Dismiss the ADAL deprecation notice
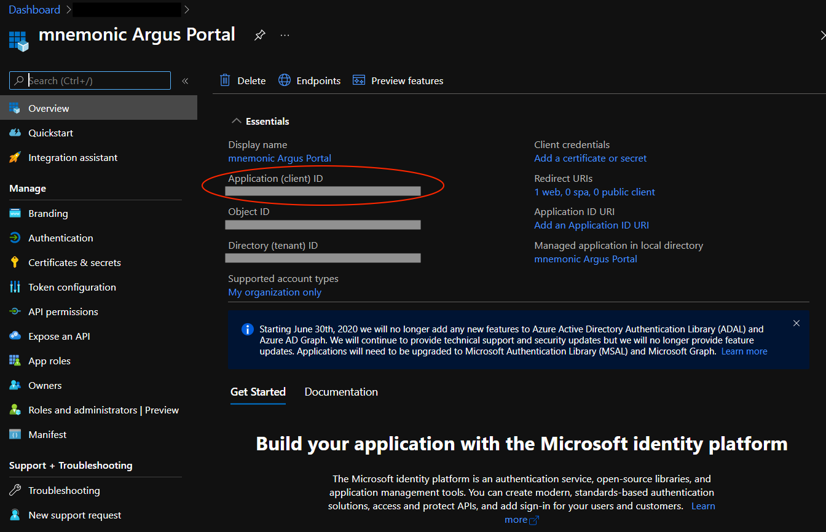The image size is (826, 532). click(x=796, y=323)
